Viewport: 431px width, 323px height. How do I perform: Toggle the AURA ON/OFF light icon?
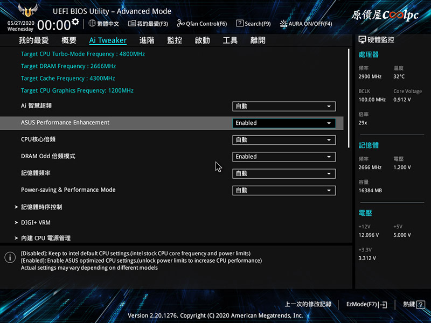(283, 24)
